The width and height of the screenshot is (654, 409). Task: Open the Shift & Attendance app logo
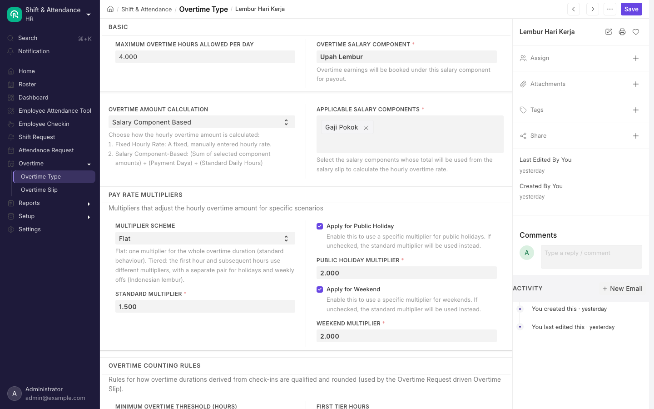pyautogui.click(x=15, y=15)
